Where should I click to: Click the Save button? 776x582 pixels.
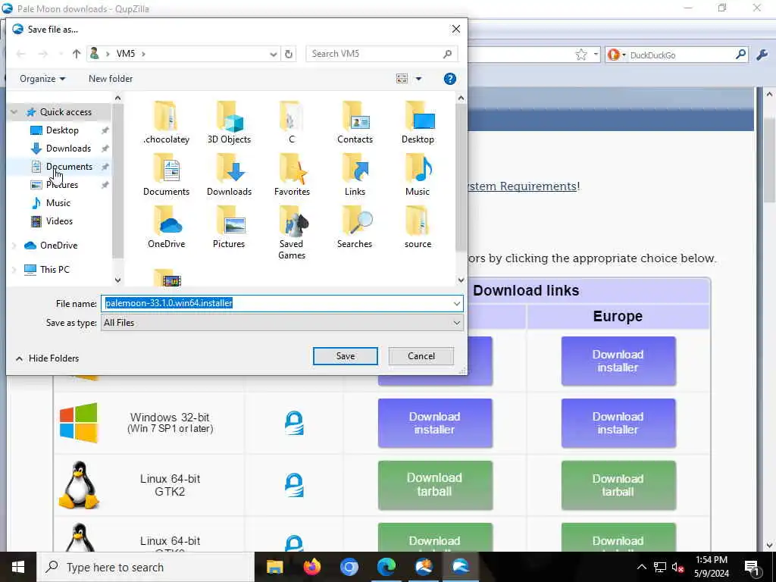[346, 356]
